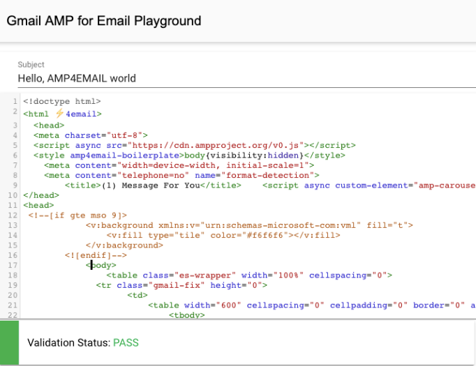The width and height of the screenshot is (476, 366).
Task: Click '(1) Message For You' title text
Action: 151,185
